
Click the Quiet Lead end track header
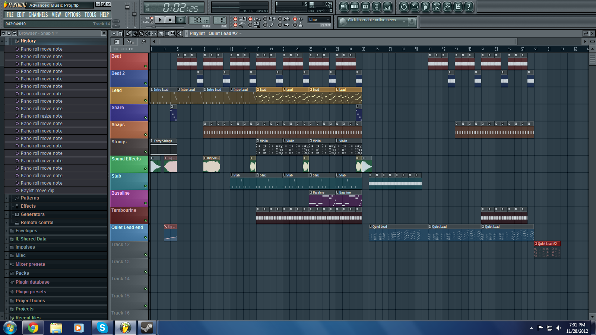pyautogui.click(x=129, y=232)
